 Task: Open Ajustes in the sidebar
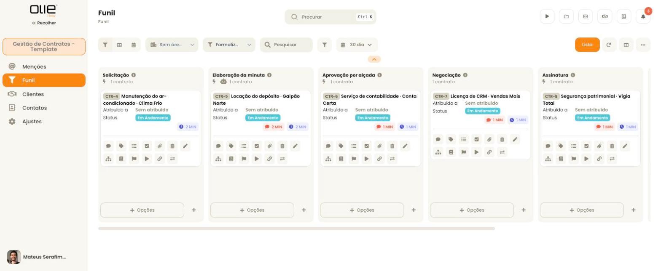tap(44, 122)
